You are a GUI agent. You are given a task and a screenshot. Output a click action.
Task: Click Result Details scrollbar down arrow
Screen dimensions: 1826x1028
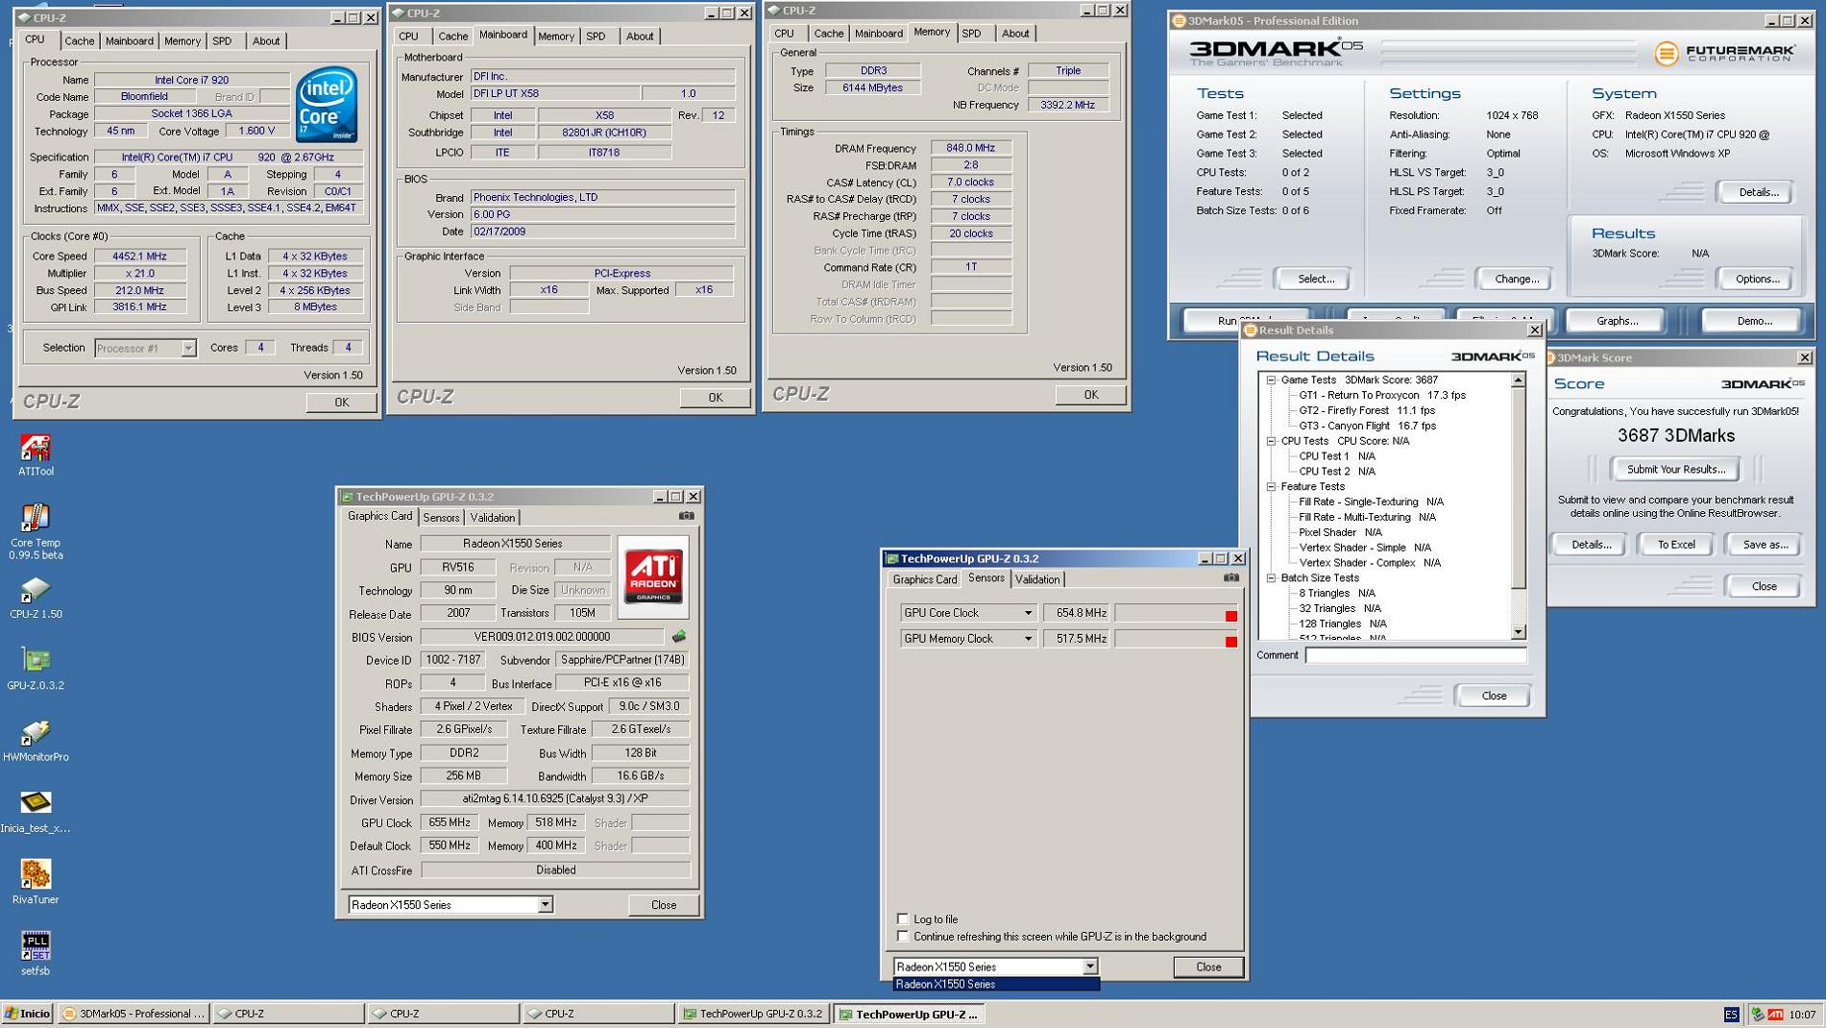(x=1518, y=632)
